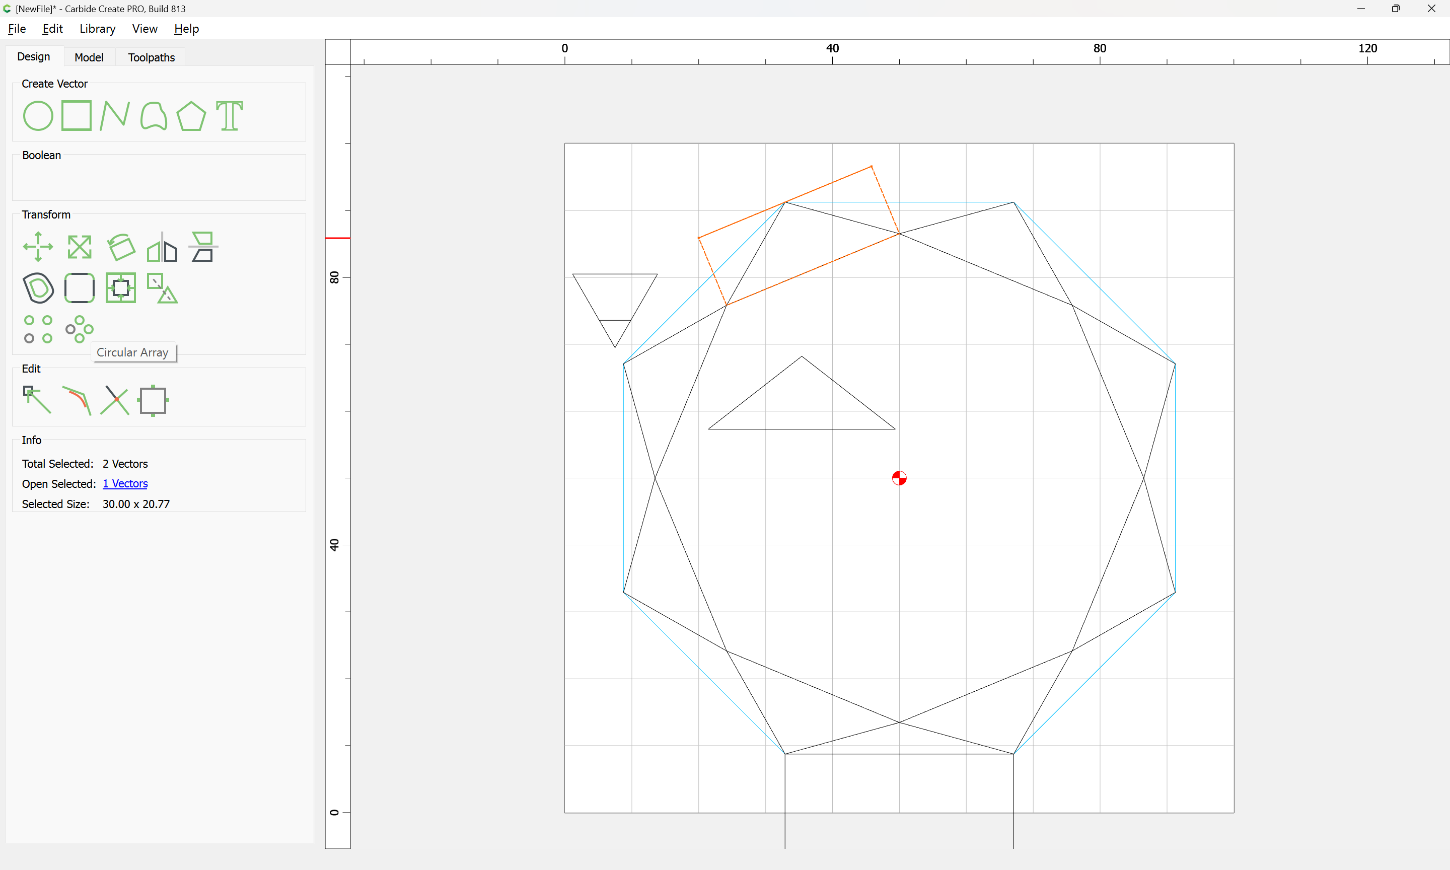Viewport: 1450px width, 870px height.
Task: Select the Text create vector tool
Action: 230,115
